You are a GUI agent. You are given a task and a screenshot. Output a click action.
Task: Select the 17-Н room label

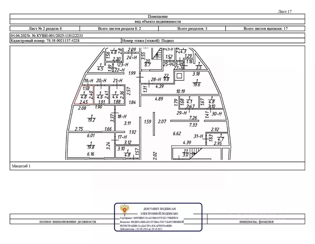(122, 137)
